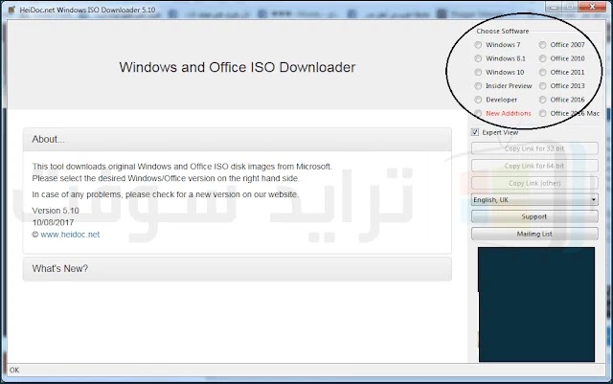Collapse the About... section header

238,140
